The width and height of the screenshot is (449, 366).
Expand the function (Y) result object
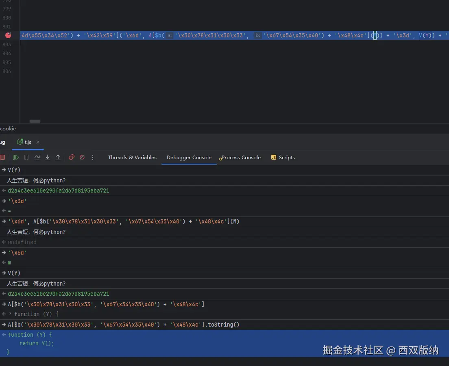click(x=10, y=314)
